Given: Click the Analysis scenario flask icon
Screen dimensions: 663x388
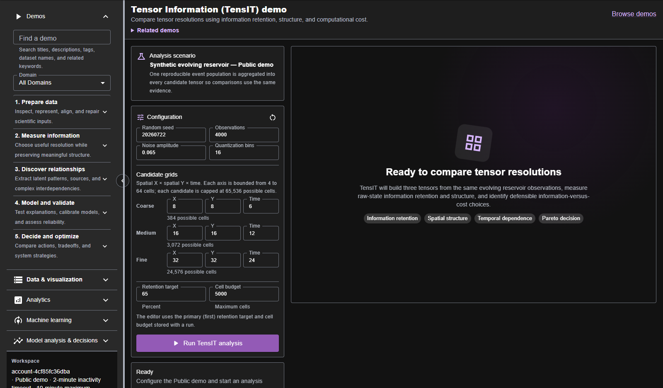Looking at the screenshot, I should (x=141, y=56).
